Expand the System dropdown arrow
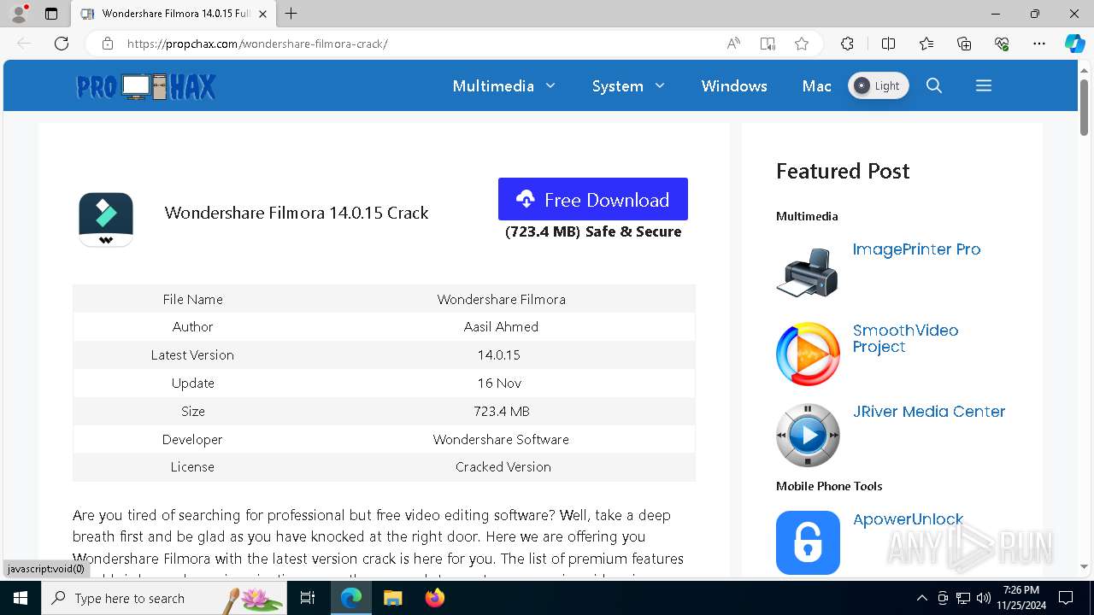Image resolution: width=1094 pixels, height=615 pixels. (660, 86)
